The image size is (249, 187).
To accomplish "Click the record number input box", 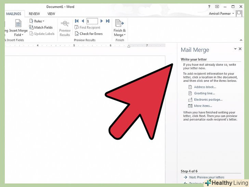I will coord(92,21).
